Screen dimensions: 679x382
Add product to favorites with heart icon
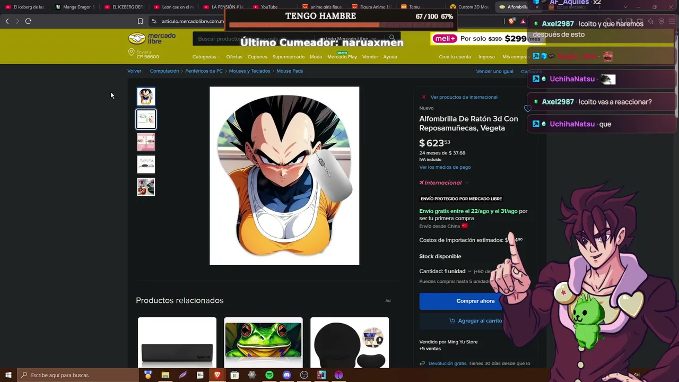pyautogui.click(x=527, y=108)
